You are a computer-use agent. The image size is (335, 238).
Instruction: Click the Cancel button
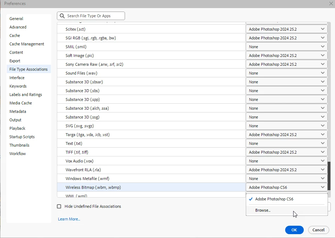click(x=318, y=230)
